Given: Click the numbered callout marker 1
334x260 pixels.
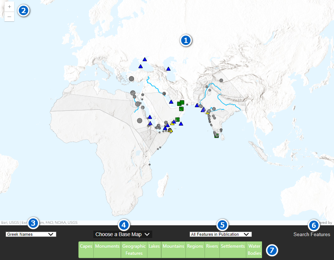Looking at the screenshot, I should coord(186,40).
